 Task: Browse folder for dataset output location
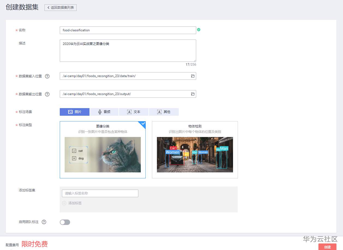(x=192, y=94)
